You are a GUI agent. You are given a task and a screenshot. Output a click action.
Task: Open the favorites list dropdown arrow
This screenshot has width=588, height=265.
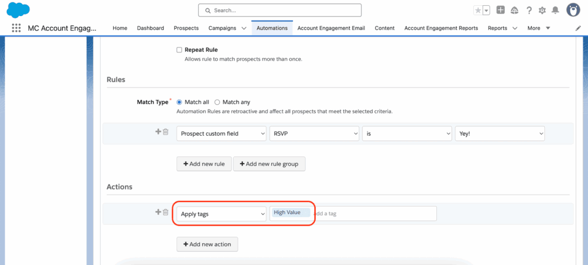point(486,10)
